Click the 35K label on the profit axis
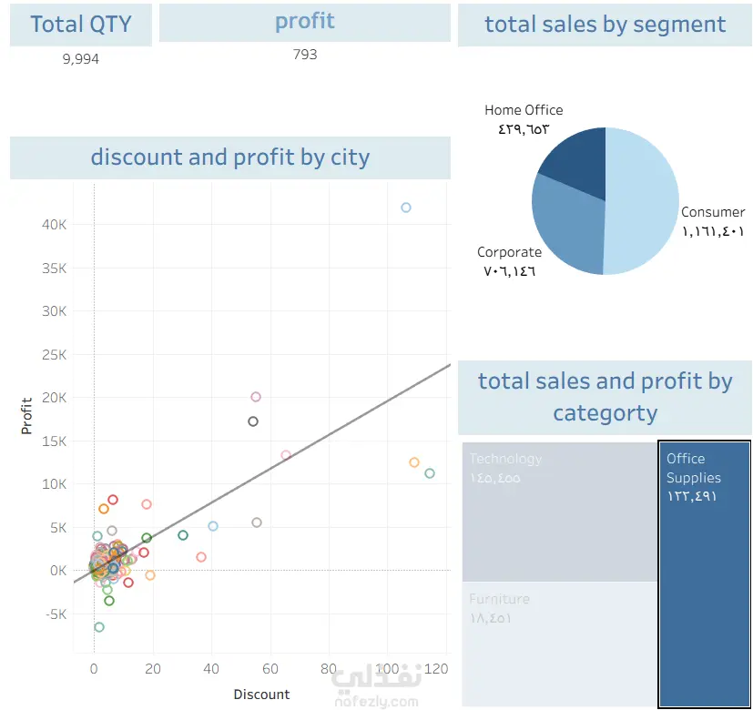The height and width of the screenshot is (710, 753). (55, 268)
